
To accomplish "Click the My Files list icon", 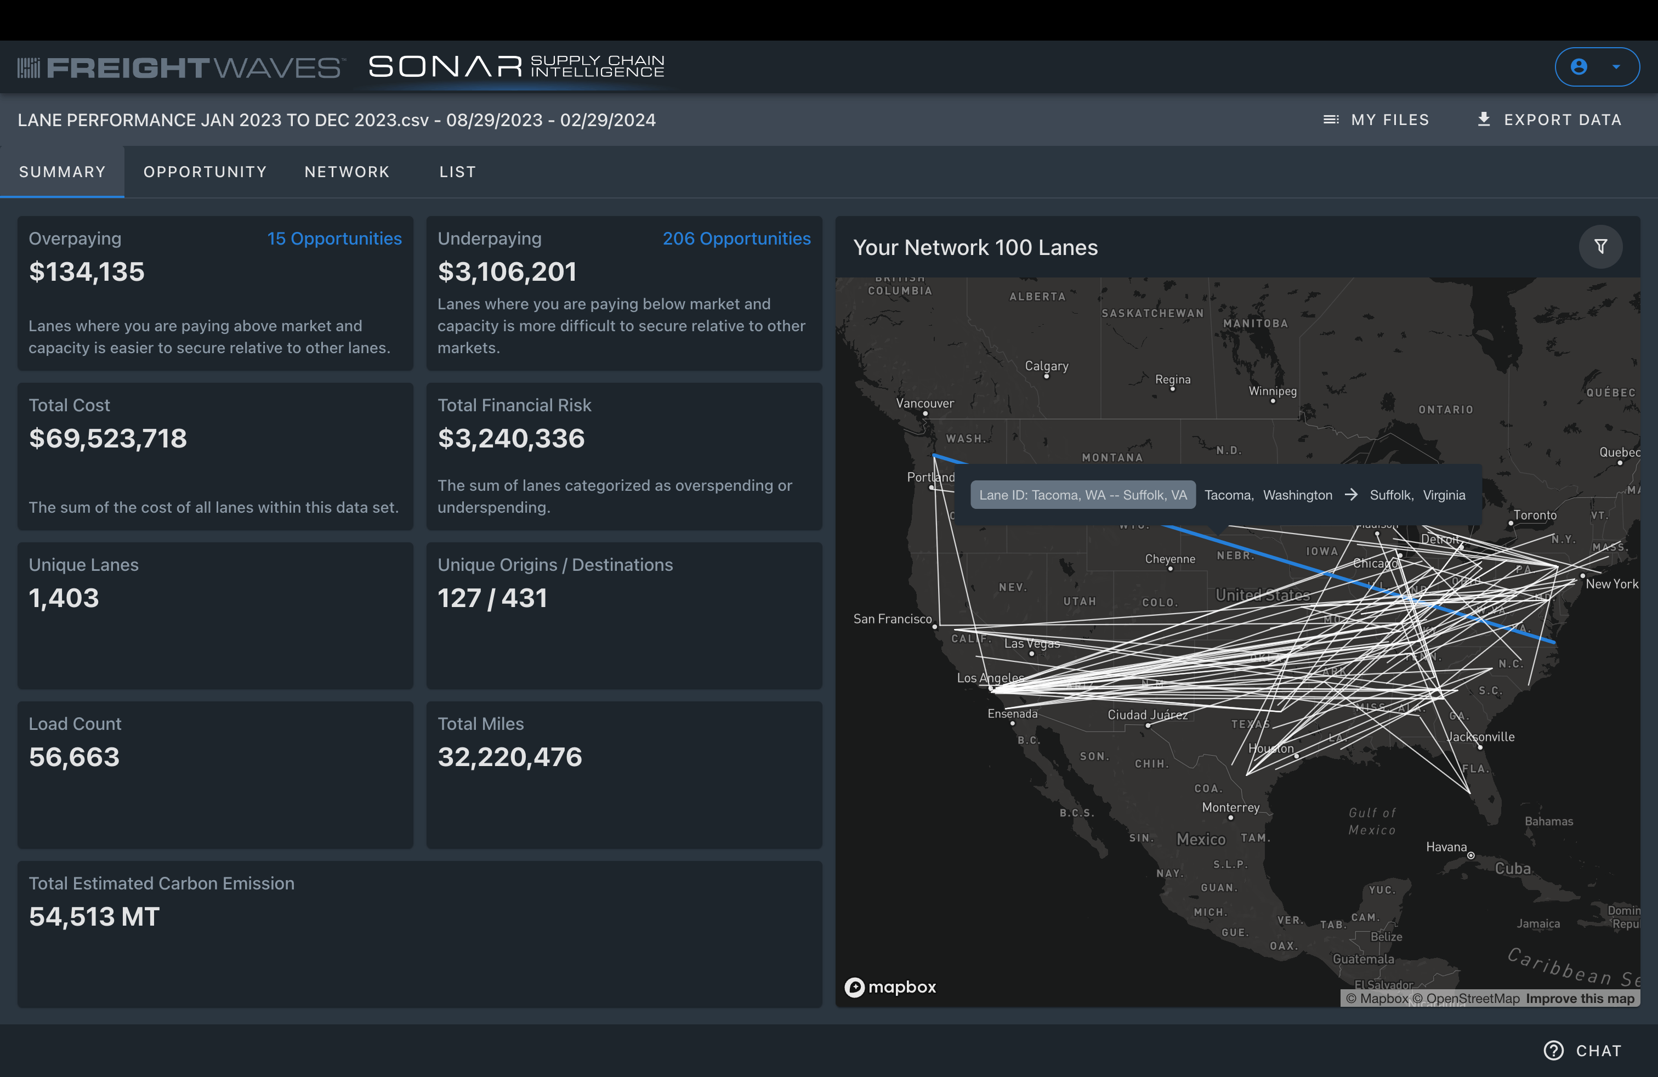I will (1330, 119).
